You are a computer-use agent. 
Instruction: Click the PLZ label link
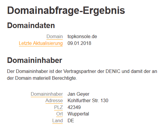(x=58, y=107)
